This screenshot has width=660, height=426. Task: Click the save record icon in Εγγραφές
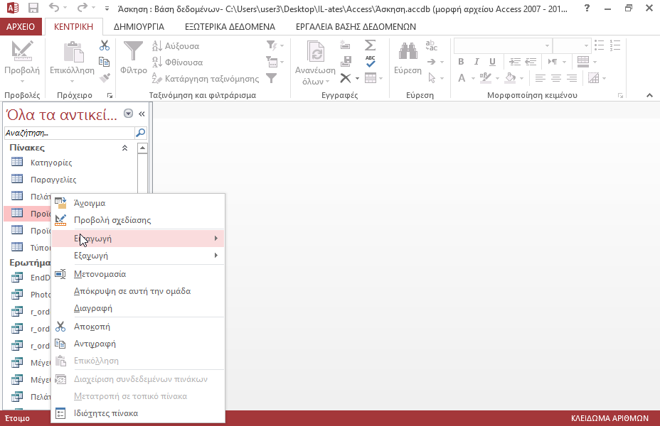coord(346,61)
